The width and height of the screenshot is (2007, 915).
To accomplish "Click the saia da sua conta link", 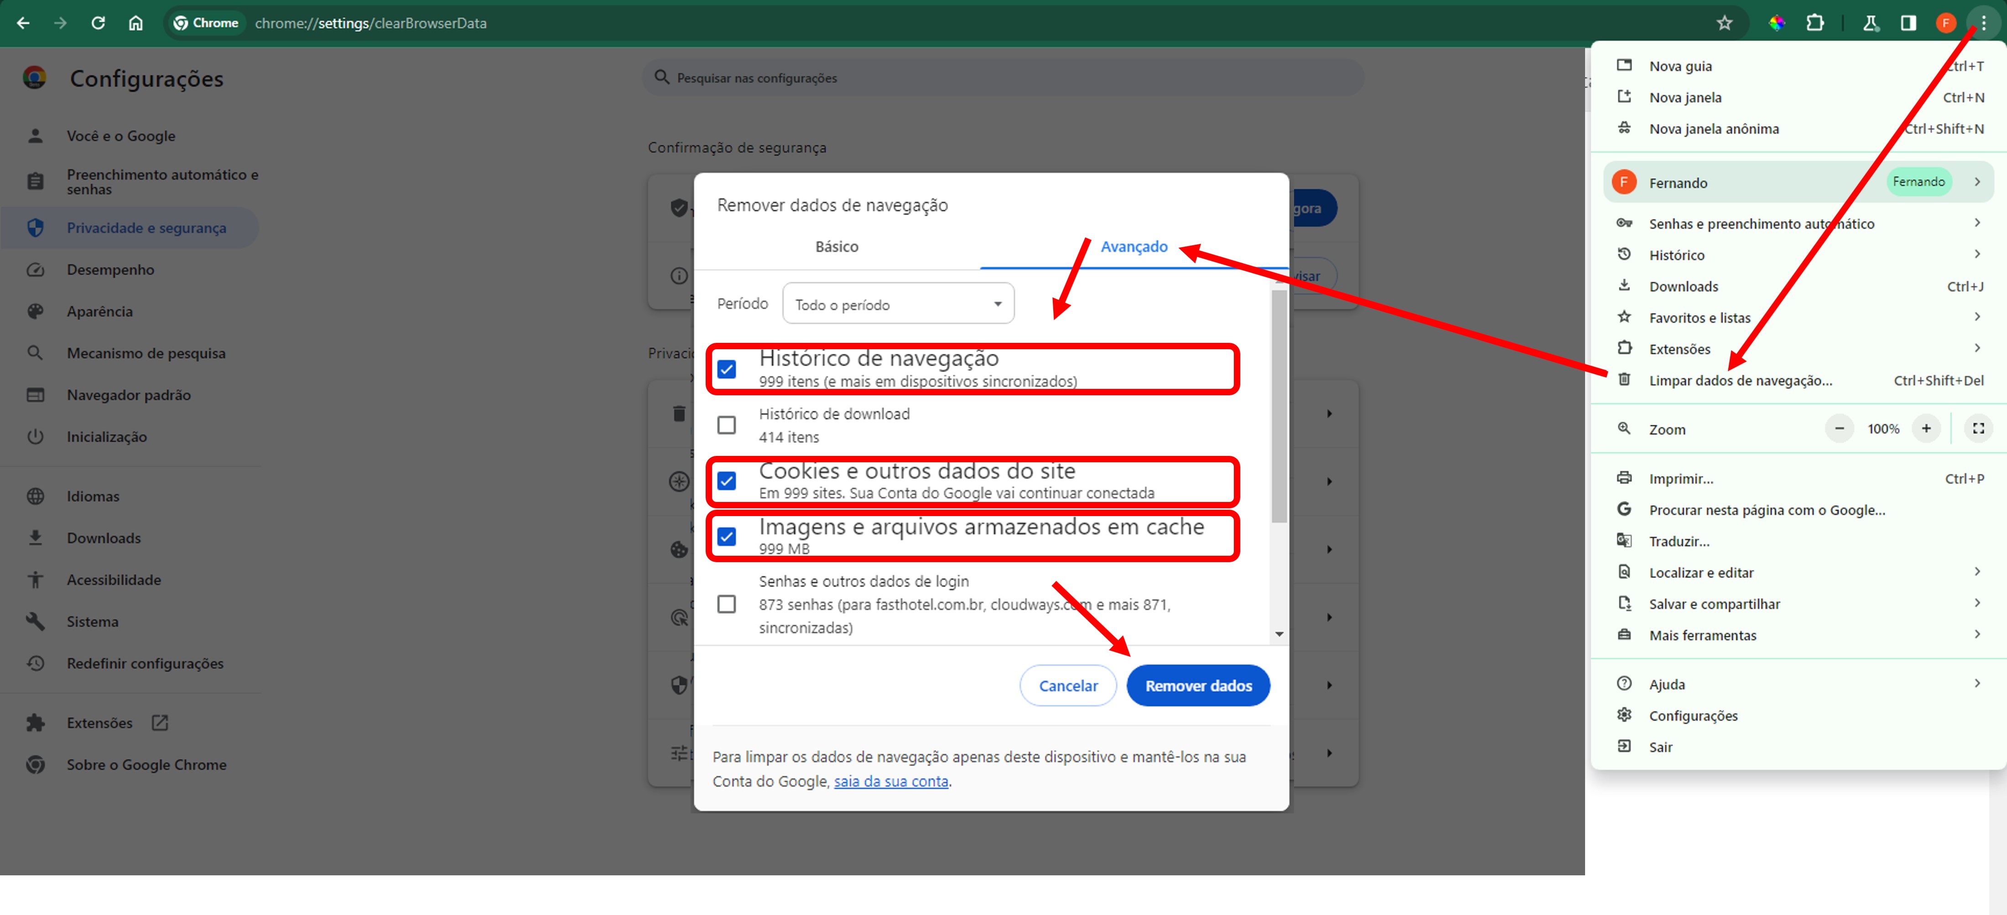I will tap(890, 781).
